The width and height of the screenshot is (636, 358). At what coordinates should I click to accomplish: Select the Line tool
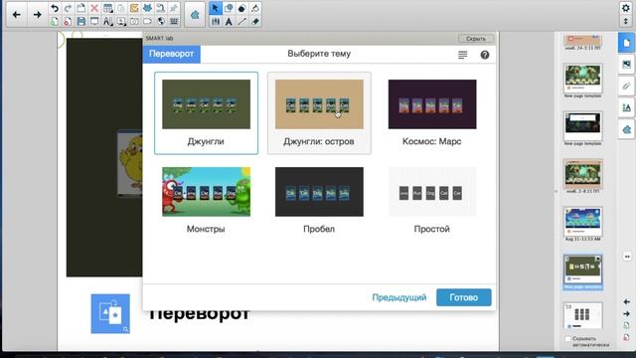(x=241, y=21)
